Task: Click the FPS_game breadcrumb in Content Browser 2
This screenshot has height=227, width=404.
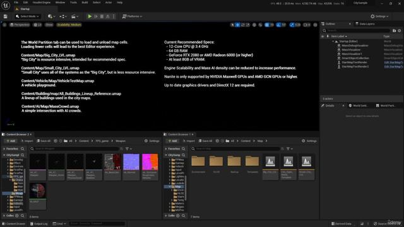Action: [x=102, y=141]
